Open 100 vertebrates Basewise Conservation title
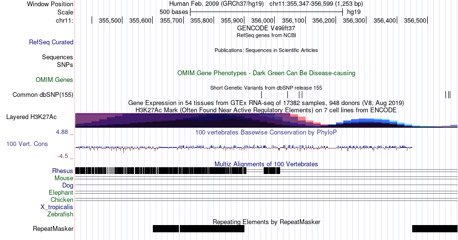The width and height of the screenshot is (458, 240). pos(266,132)
